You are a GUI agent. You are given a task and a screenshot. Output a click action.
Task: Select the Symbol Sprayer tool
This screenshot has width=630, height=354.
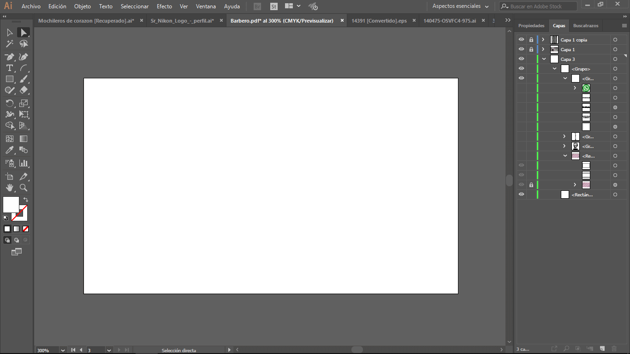point(10,163)
